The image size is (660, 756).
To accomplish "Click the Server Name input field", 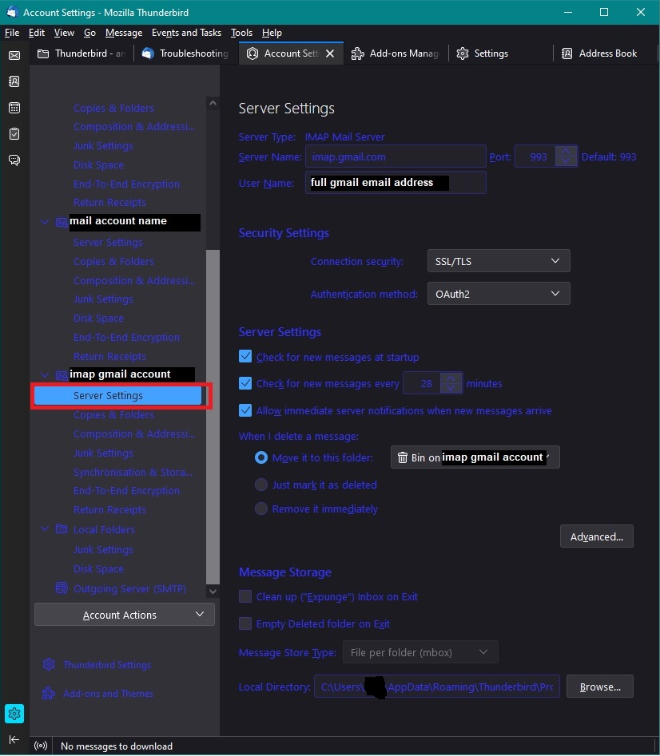I will pyautogui.click(x=396, y=156).
